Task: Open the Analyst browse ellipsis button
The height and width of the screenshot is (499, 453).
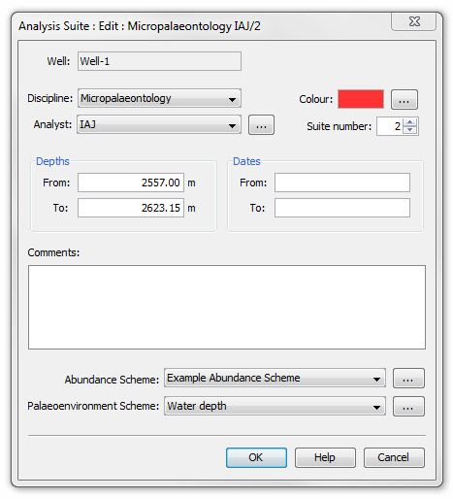Action: [261, 125]
